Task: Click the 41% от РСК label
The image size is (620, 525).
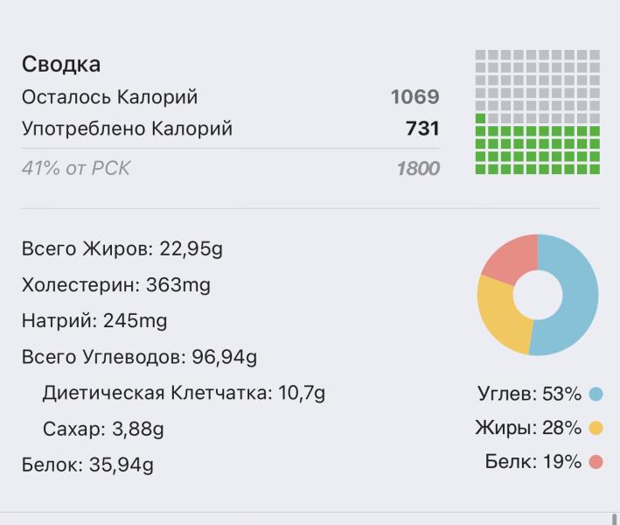Action: (x=75, y=169)
